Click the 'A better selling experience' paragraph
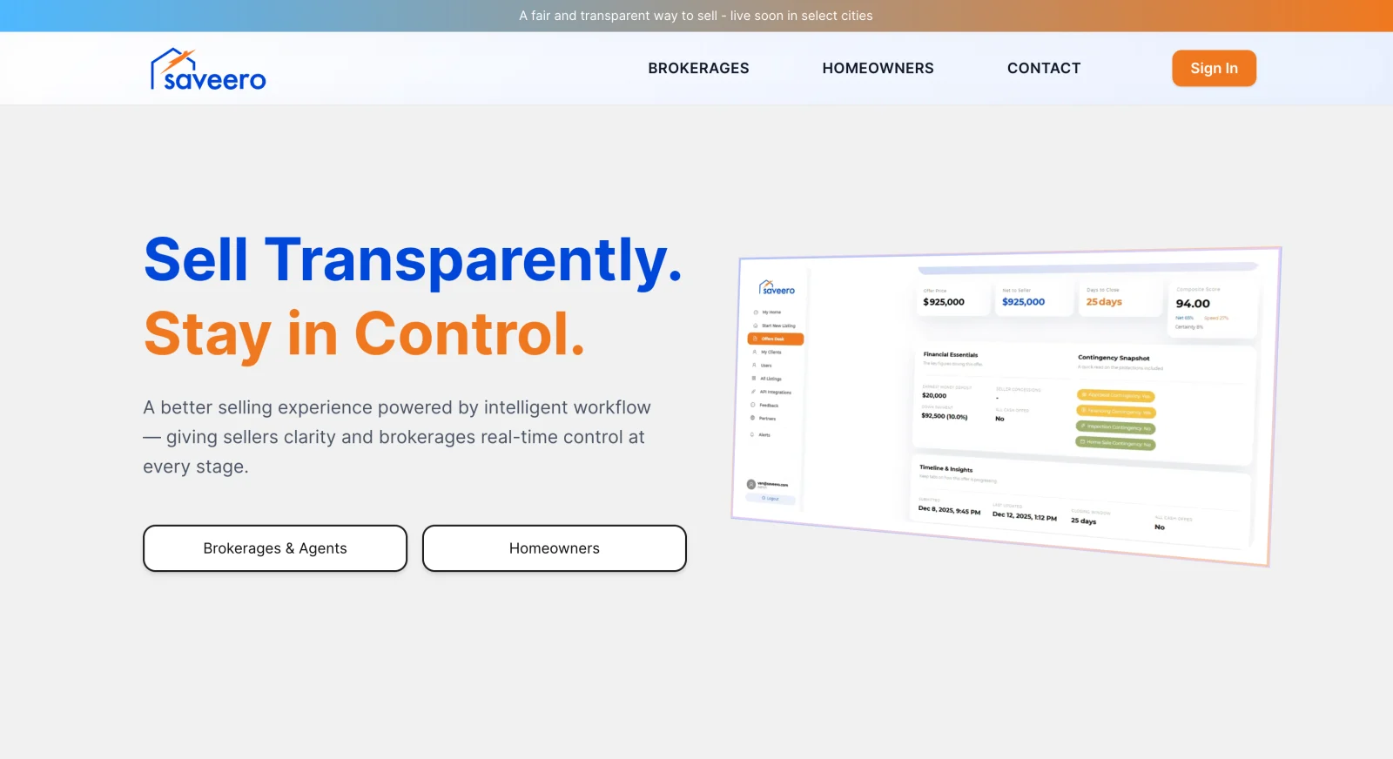Viewport: 1393px width, 759px height. pyautogui.click(x=397, y=437)
